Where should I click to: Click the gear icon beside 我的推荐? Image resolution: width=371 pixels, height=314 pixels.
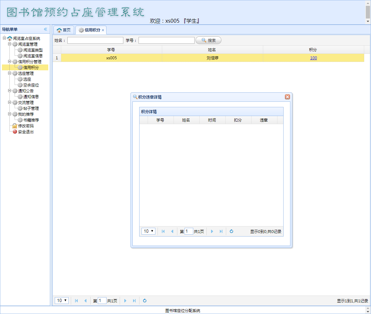coord(15,114)
